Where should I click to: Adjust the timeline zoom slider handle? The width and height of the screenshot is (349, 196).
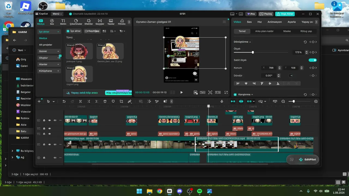tap(294, 101)
